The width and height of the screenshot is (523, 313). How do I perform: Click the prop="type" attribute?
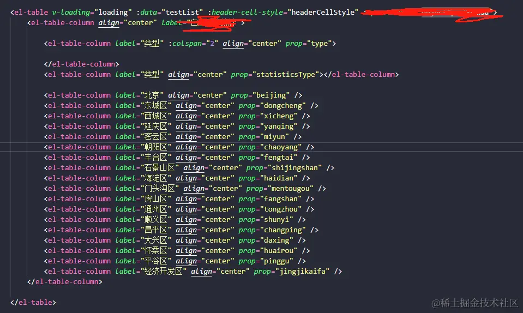click(x=309, y=43)
